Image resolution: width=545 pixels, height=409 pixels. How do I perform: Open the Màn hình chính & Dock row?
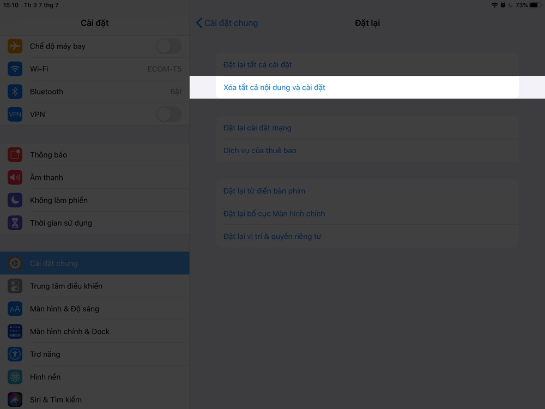(x=94, y=332)
